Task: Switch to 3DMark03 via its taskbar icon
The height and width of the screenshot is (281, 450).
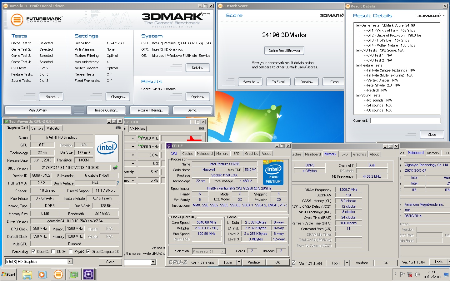Action: (58, 274)
